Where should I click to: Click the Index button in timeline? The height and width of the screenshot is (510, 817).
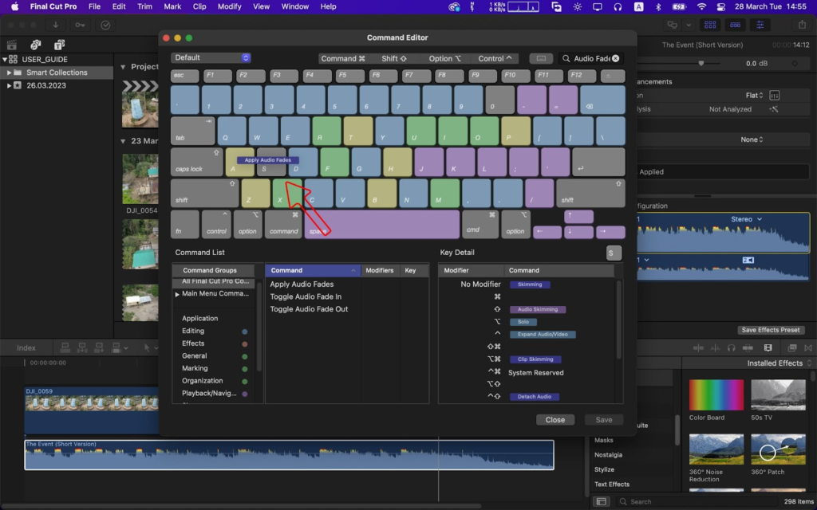click(26, 347)
